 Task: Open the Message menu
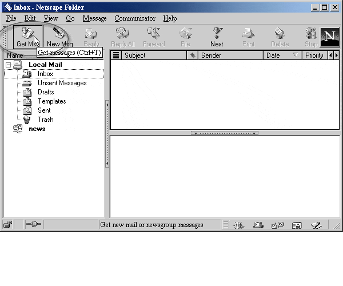pyautogui.click(x=94, y=18)
